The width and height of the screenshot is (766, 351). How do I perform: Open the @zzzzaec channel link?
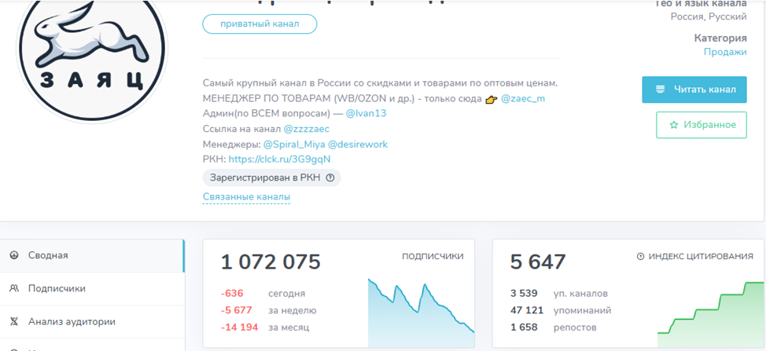click(x=307, y=130)
